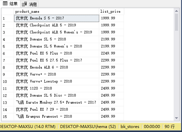The image size is (182, 132).
Task: Click the scroll up arrow of results grid
Action: (176, 11)
